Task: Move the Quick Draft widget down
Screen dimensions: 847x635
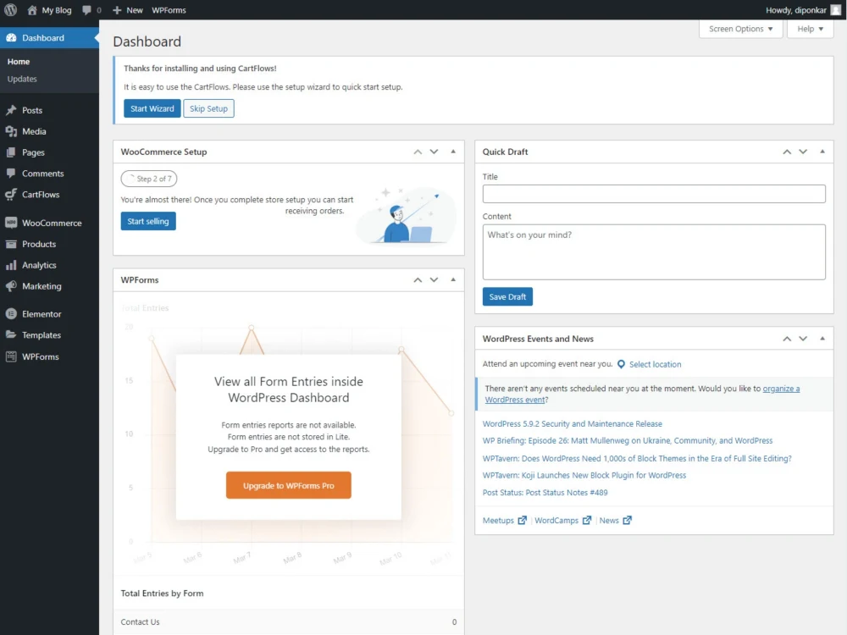Action: point(803,152)
